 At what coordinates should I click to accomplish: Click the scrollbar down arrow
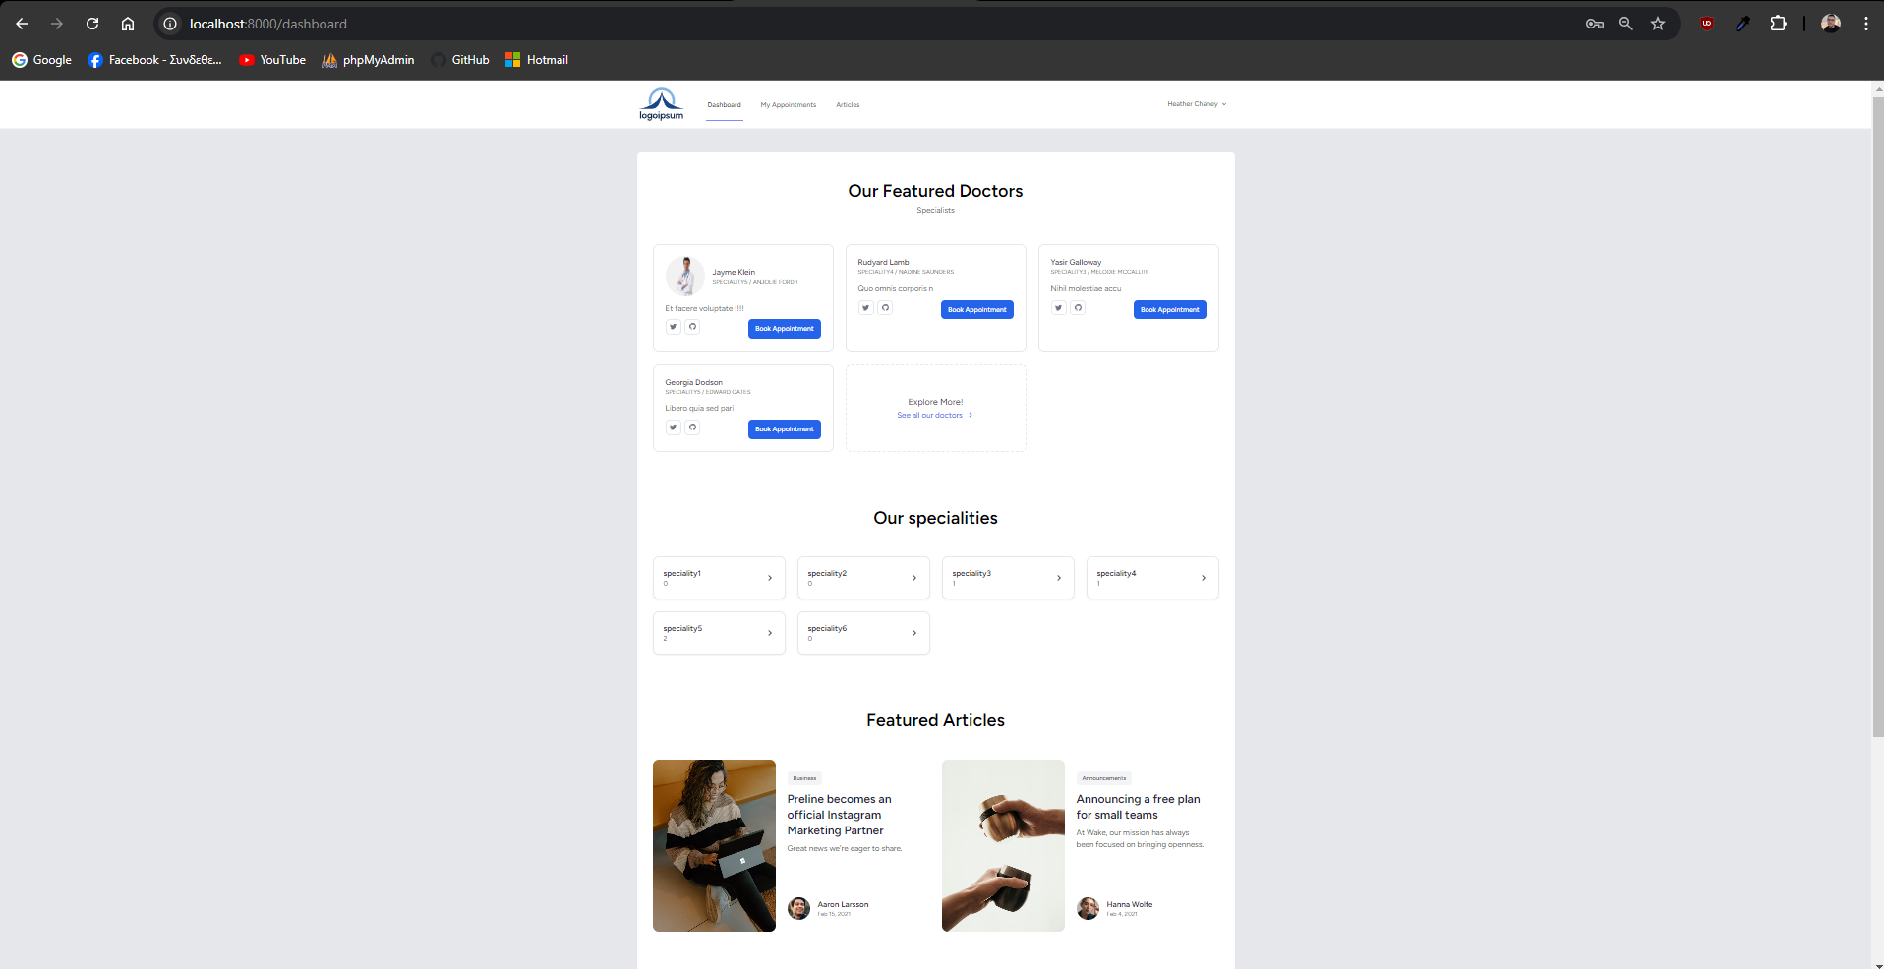pos(1878,963)
